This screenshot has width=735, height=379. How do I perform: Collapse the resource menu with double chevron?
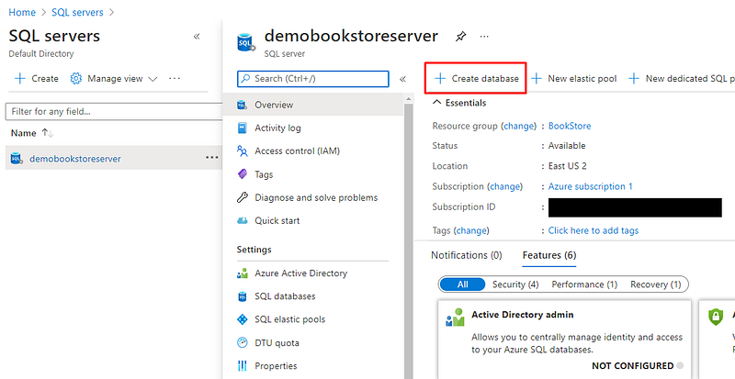point(402,79)
